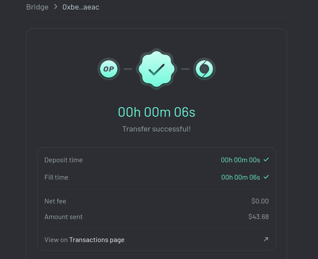The height and width of the screenshot is (259, 318).
Task: Click the Fill time value 00h 00m 06s
Action: [x=240, y=177]
